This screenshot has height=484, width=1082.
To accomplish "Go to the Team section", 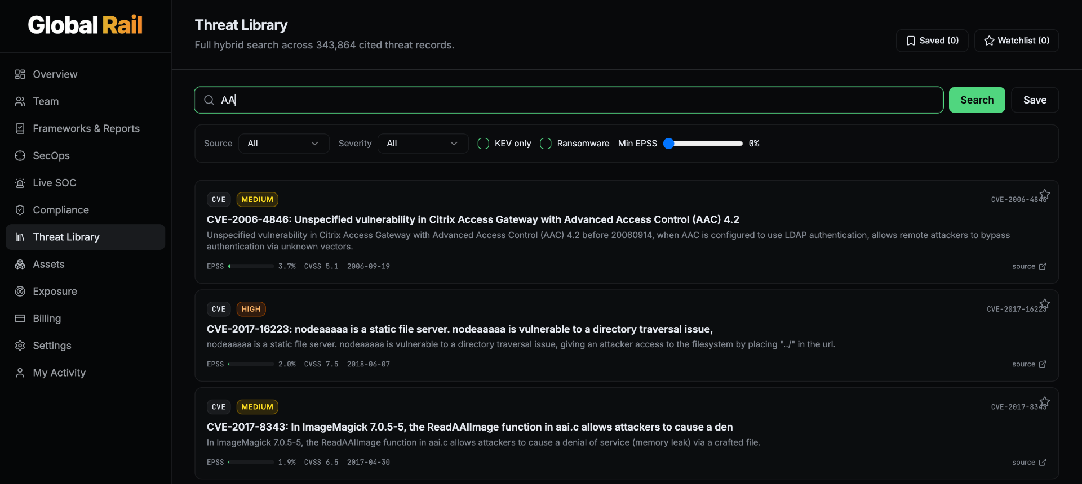I will 86,101.
